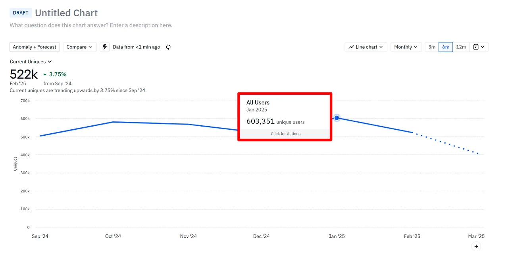Click the Sep '24 axis label

pos(40,236)
